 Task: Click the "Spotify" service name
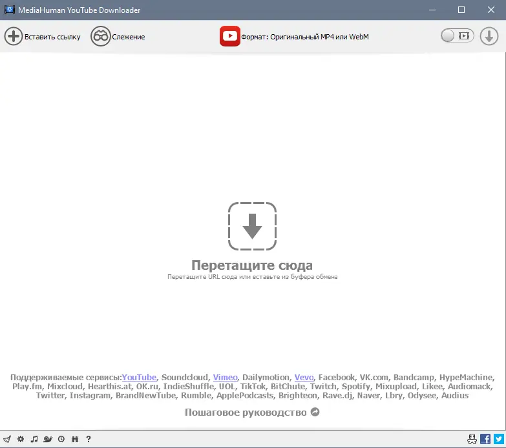pos(356,386)
